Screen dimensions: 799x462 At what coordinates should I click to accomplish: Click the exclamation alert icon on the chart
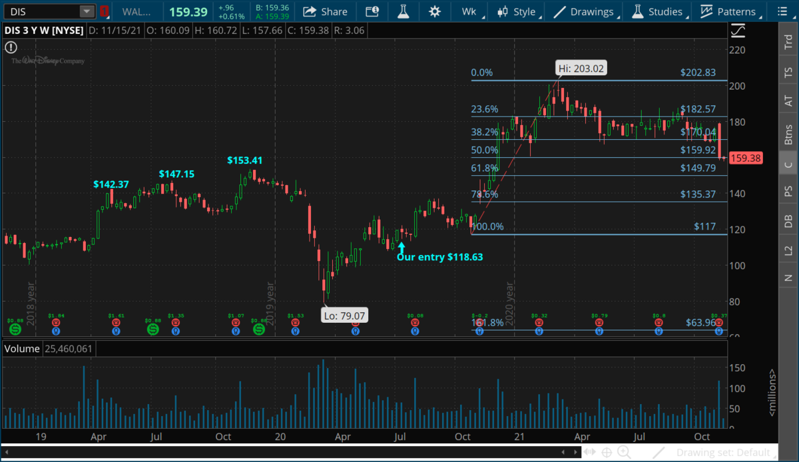[x=11, y=47]
